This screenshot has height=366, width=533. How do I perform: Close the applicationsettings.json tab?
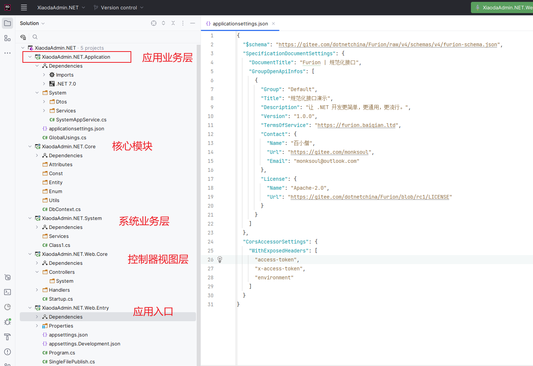(273, 24)
